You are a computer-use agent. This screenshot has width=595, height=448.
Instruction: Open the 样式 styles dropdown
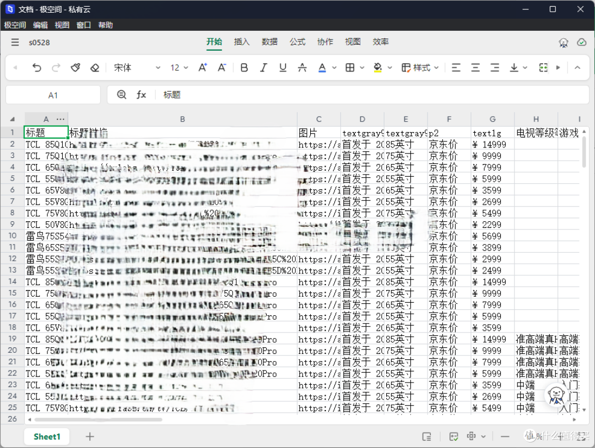[x=420, y=68]
